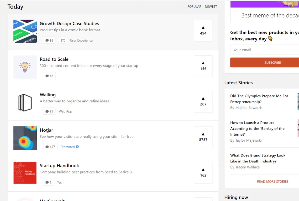Click the A better way to organize tagline
The image size is (299, 201).
pos(75,101)
